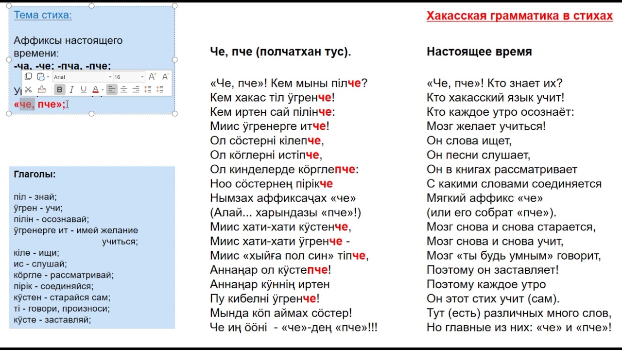This screenshot has width=622, height=350.
Task: Click the verb entry 'кӱстен - старайся сам;'
Action: (62, 297)
